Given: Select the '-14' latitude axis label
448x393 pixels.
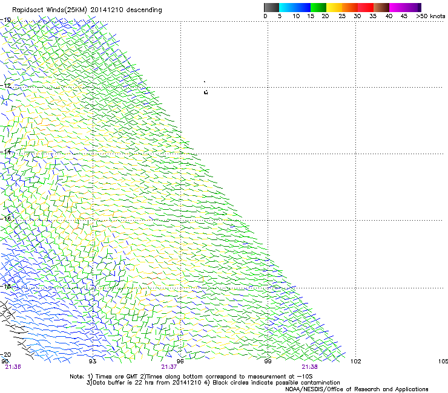Looking at the screenshot, I should click(5, 152).
